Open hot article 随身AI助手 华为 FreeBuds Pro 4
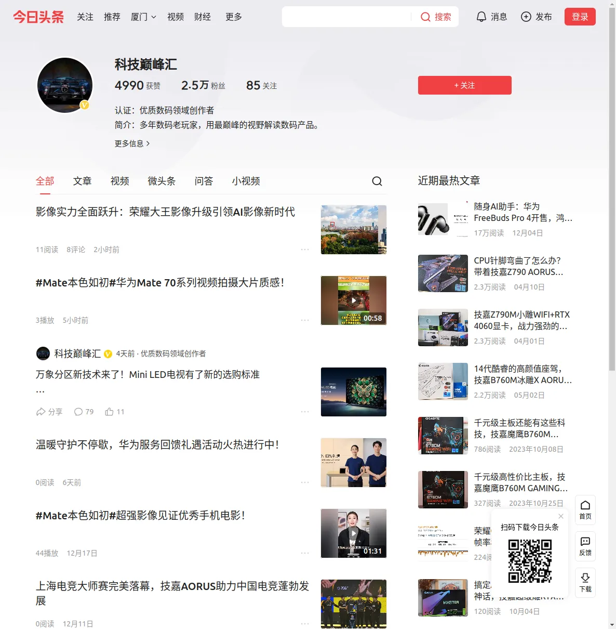Viewport: 616px width, 629px height. click(523, 212)
